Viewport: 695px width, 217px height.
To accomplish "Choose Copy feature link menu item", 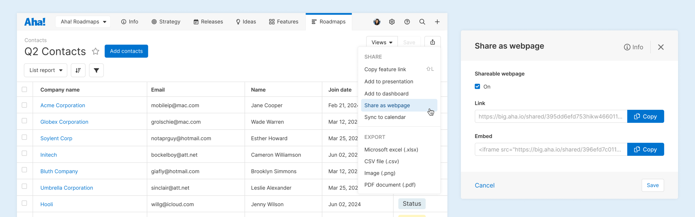I will [399, 69].
